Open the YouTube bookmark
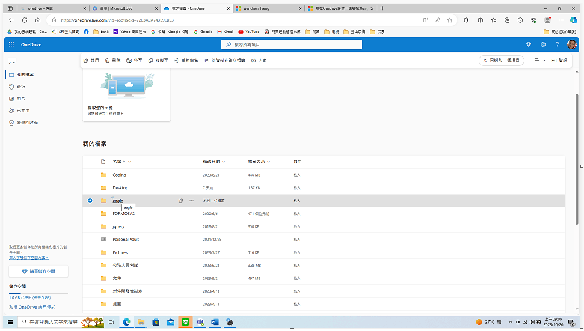The height and width of the screenshot is (331, 584). (249, 32)
